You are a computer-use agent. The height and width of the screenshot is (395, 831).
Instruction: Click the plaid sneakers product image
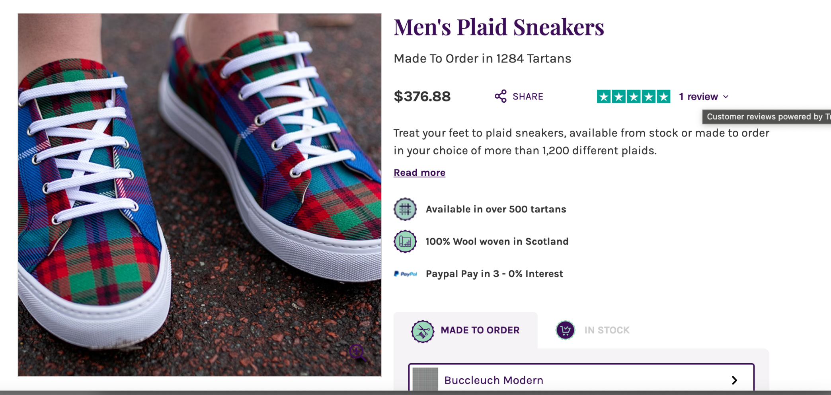point(199,195)
